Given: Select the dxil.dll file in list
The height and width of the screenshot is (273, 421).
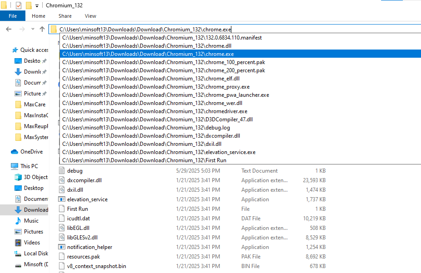Looking at the screenshot, I should (75, 189).
